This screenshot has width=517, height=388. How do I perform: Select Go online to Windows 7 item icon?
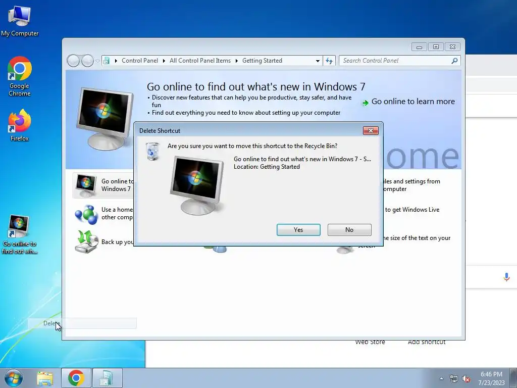point(86,185)
